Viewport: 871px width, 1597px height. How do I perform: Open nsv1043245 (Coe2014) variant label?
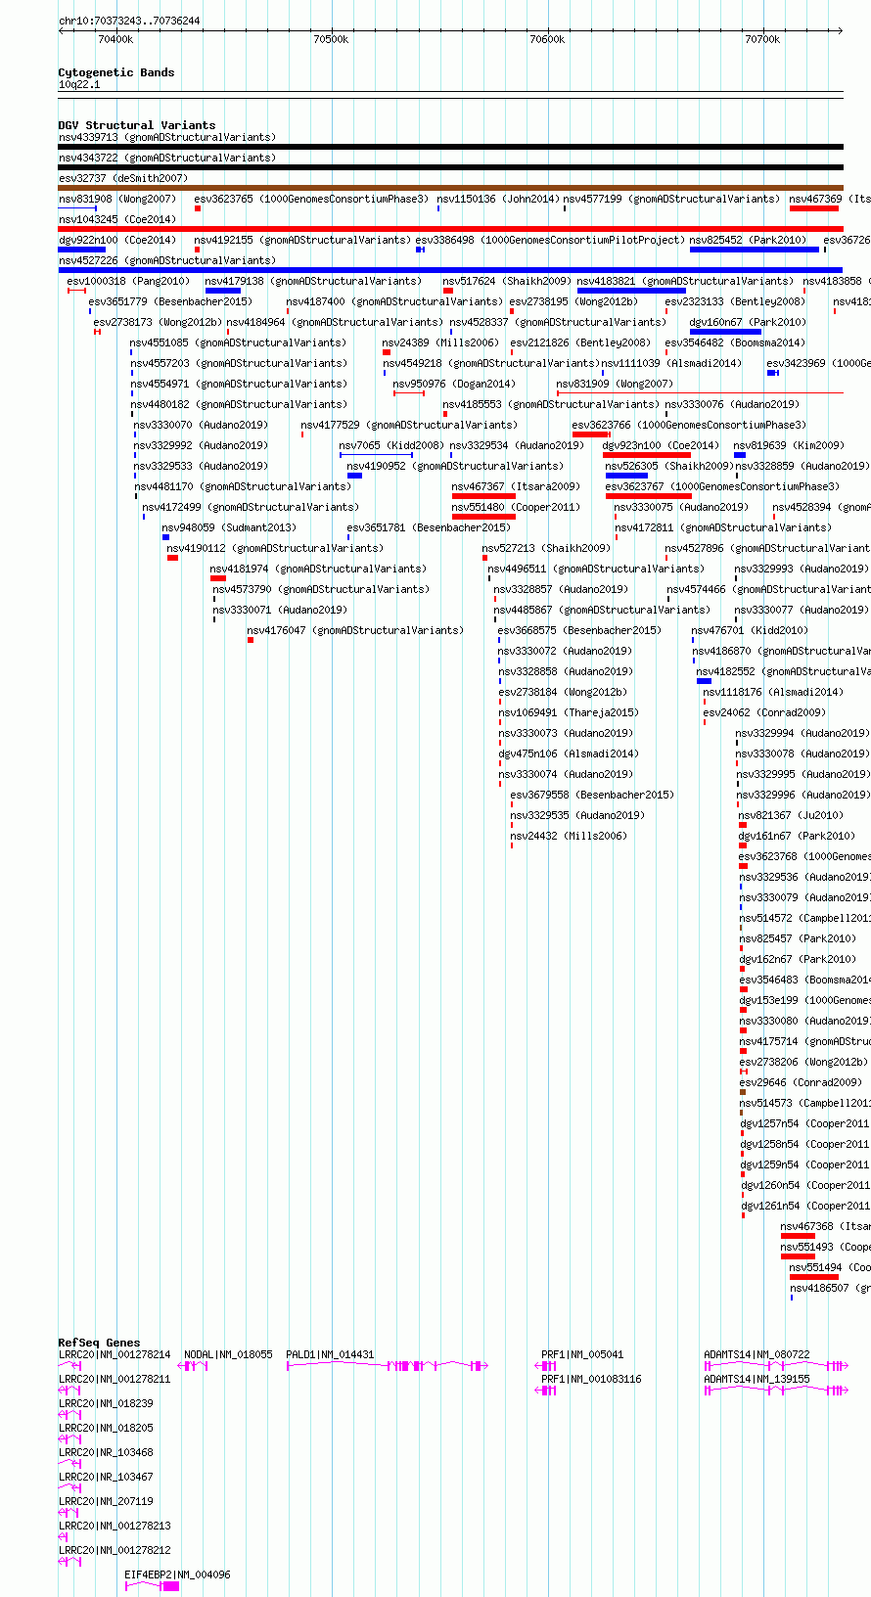[x=117, y=219]
